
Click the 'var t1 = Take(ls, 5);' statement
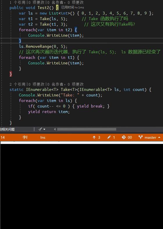click(43, 19)
